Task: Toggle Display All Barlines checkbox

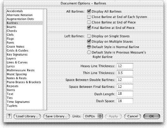Action: tap(89, 11)
